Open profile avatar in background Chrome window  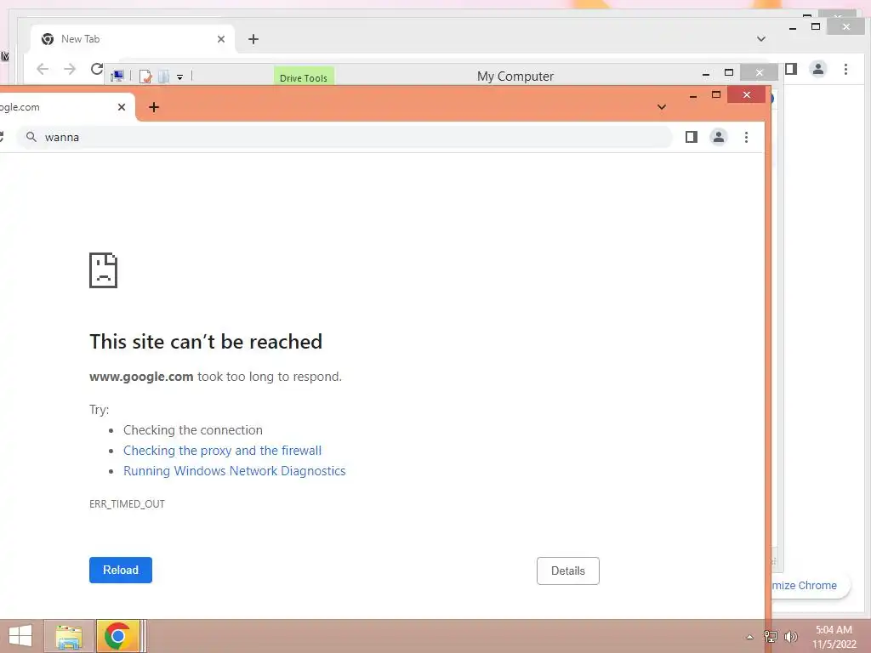[x=818, y=69]
